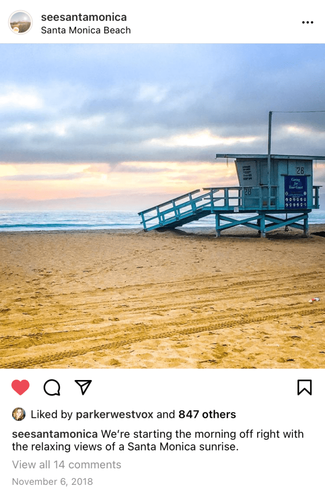Open the three-dot more options menu
This screenshot has width=325, height=497.
308,22
